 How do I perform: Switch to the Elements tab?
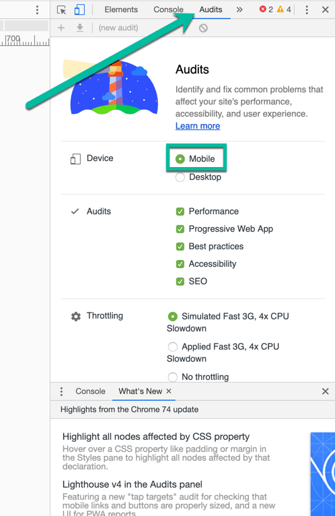tap(121, 10)
